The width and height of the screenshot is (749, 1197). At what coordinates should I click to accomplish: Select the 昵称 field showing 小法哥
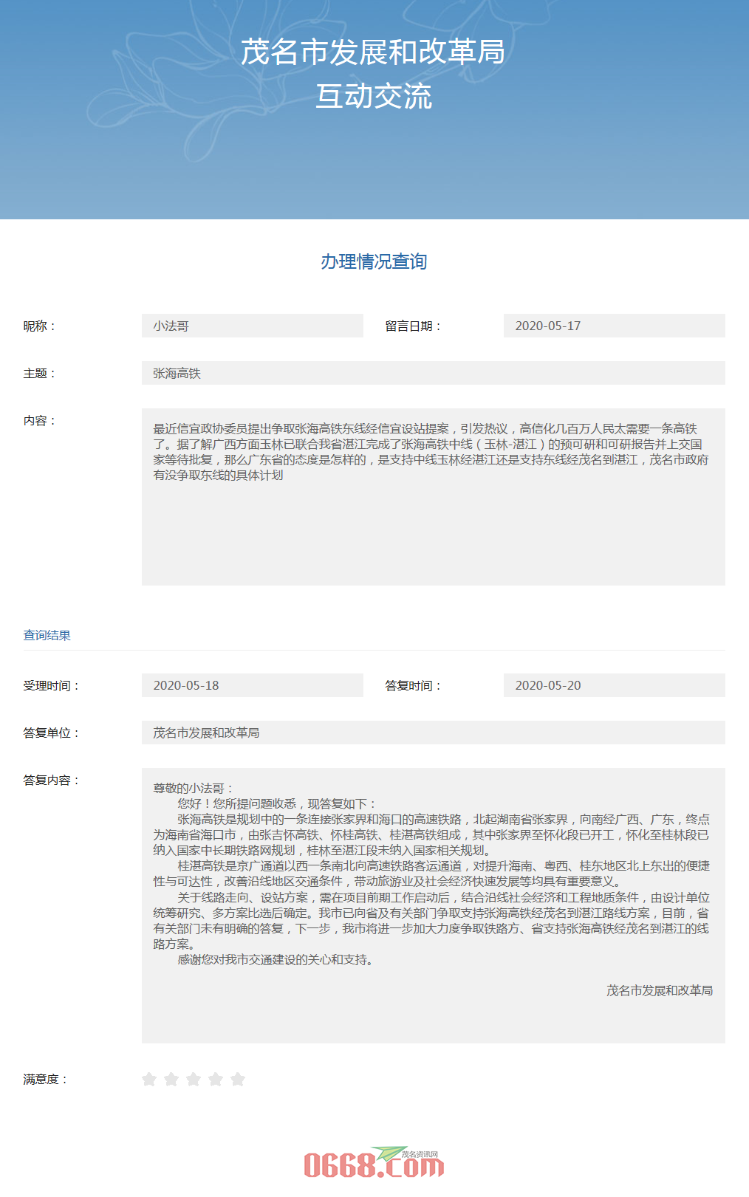coord(252,326)
